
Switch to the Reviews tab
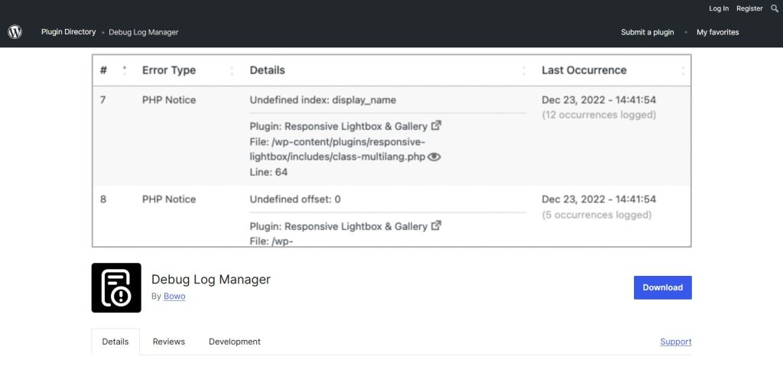coord(169,342)
